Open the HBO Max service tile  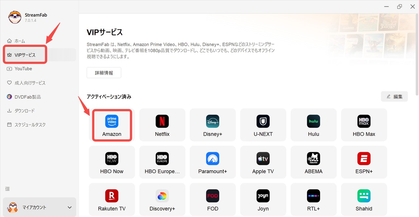pos(364,125)
